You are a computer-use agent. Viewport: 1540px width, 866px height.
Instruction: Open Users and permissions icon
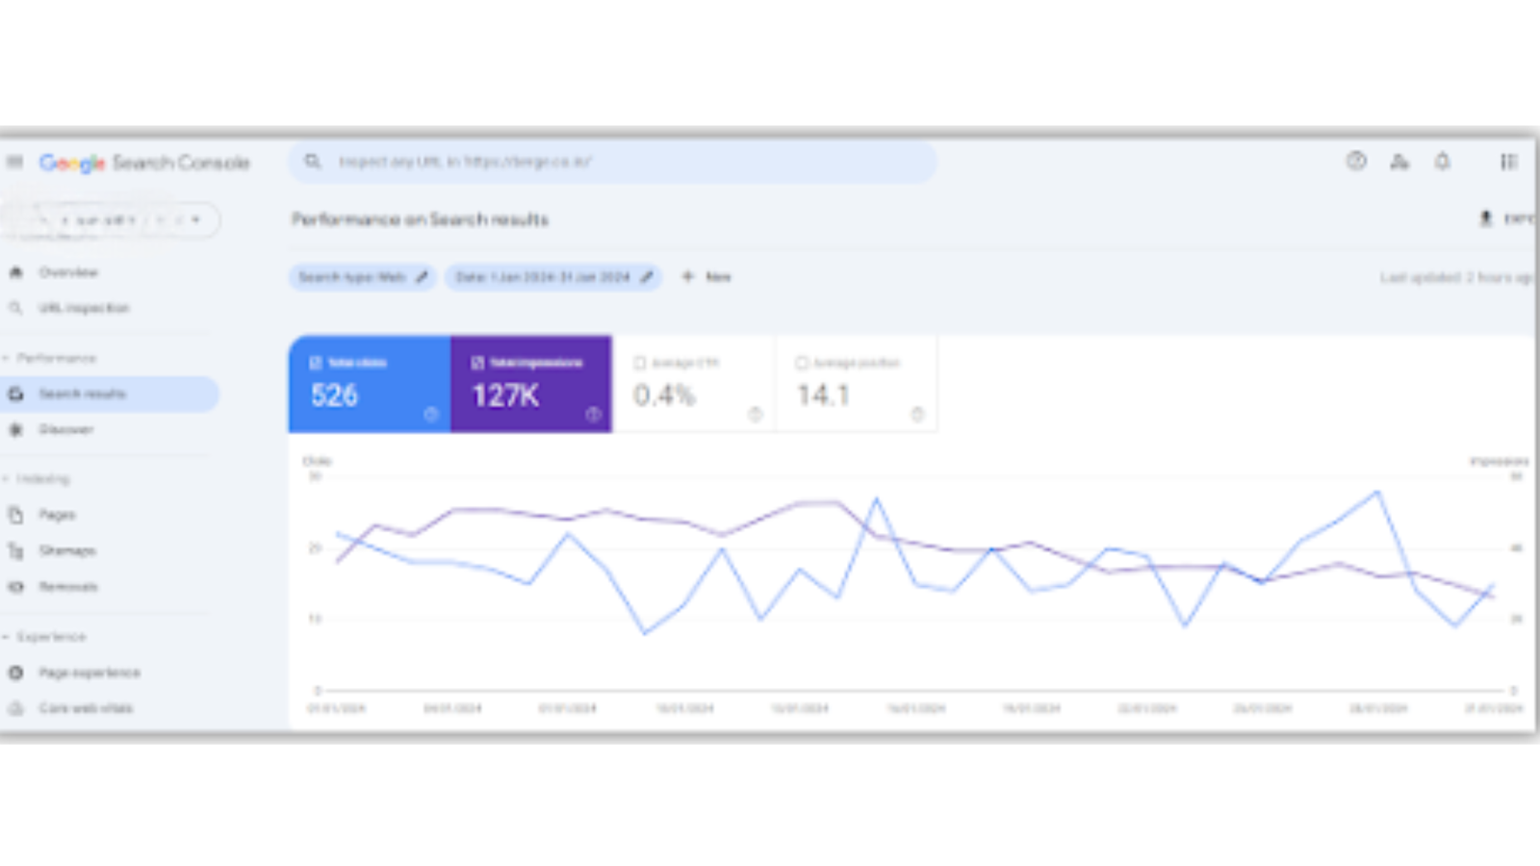click(x=1399, y=162)
